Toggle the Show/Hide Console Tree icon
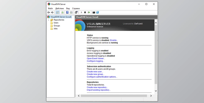 57,12
